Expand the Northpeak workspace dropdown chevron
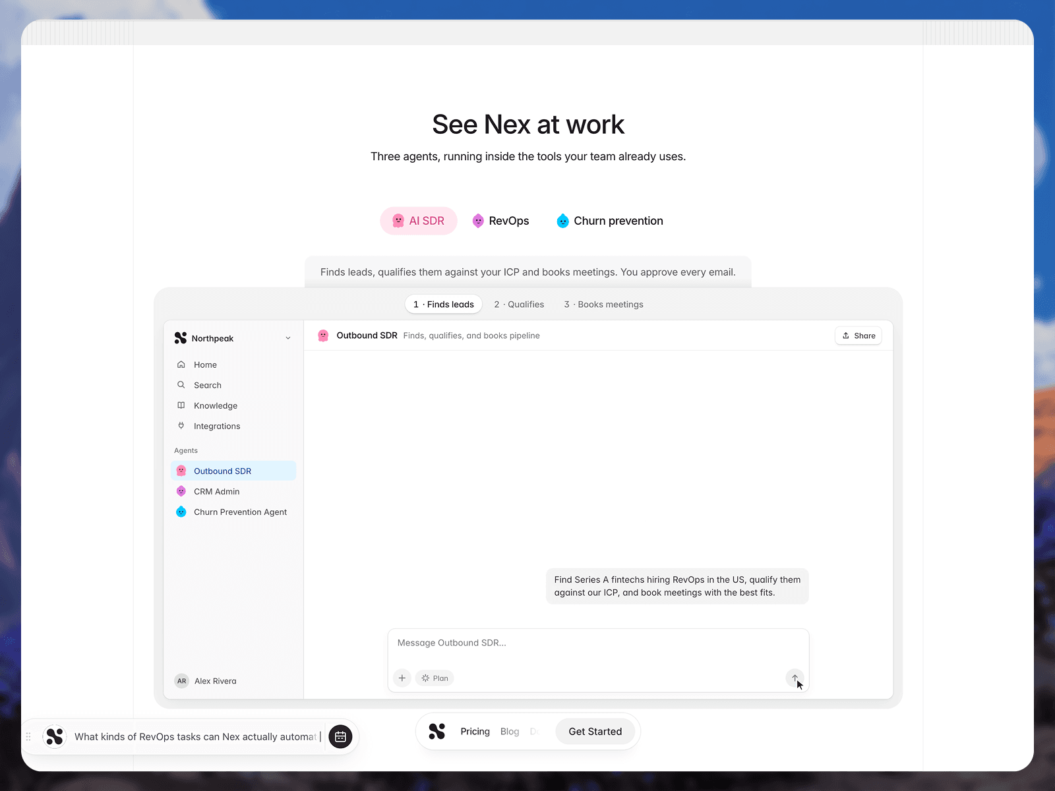Viewport: 1055px width, 791px height. 288,338
